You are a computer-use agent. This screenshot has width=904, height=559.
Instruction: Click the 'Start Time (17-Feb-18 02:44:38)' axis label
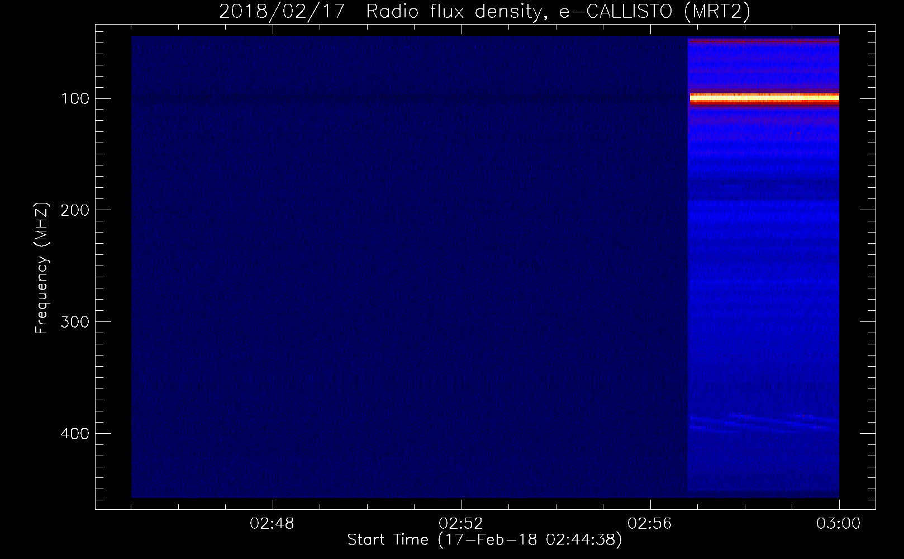coord(484,540)
